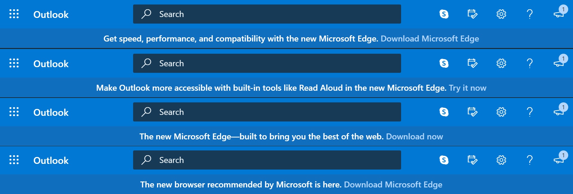Click the megaphone notification icon above "Try it now"
The width and height of the screenshot is (573, 194).
(559, 63)
